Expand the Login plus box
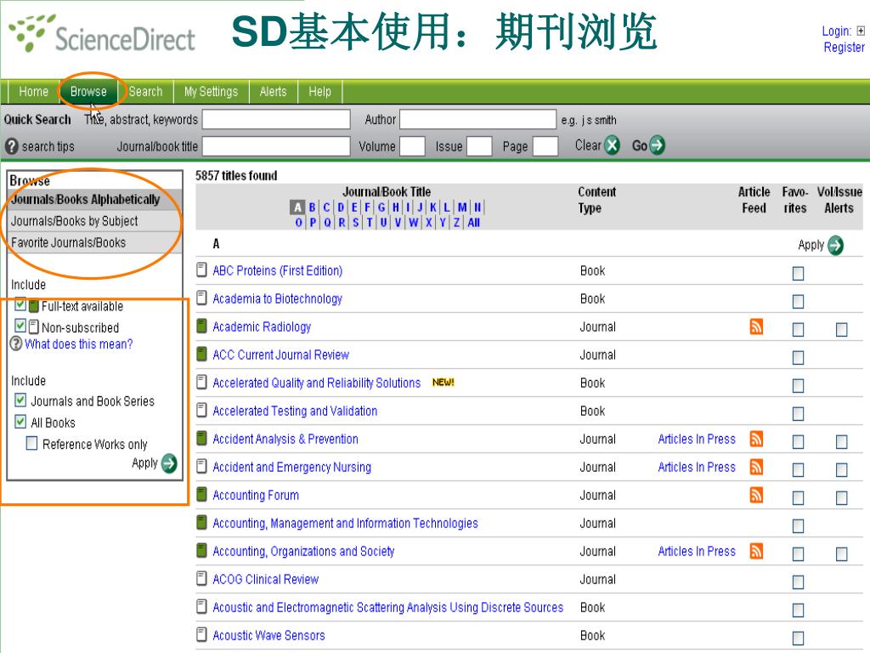This screenshot has height=653, width=870. point(860,31)
